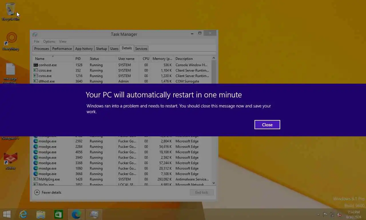Sort by the Memory column header

click(162, 58)
